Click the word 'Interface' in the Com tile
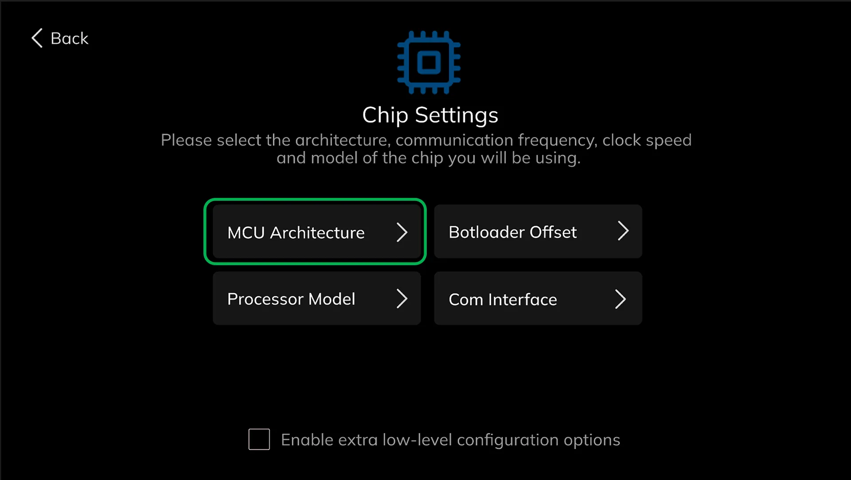 523,299
